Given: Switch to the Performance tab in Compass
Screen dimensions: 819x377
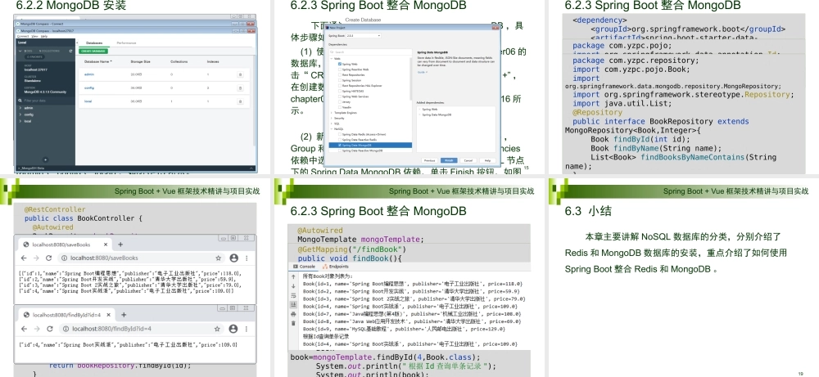Looking at the screenshot, I should (126, 43).
